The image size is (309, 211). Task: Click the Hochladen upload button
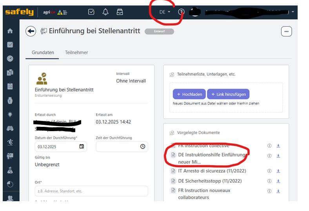[x=189, y=94]
